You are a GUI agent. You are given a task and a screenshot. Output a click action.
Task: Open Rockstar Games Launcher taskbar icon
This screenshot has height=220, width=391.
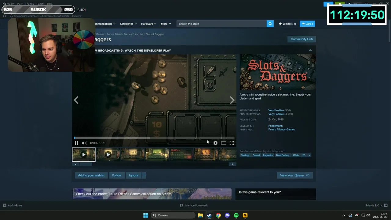(245, 215)
